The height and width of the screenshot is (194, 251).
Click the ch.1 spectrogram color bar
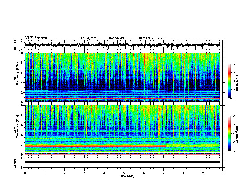pos(229,81)
